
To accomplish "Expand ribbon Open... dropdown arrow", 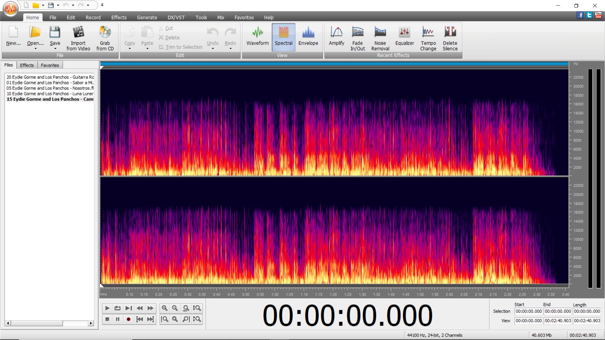I will tap(35, 49).
